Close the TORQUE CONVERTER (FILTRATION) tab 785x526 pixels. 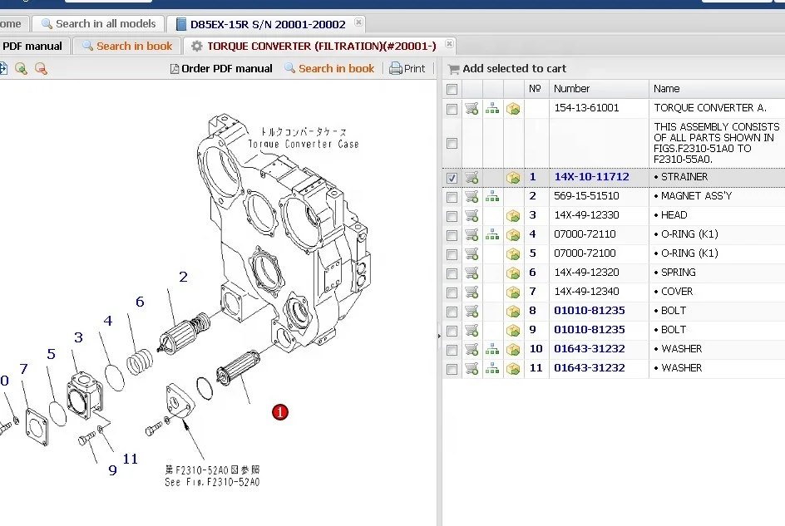(448, 45)
